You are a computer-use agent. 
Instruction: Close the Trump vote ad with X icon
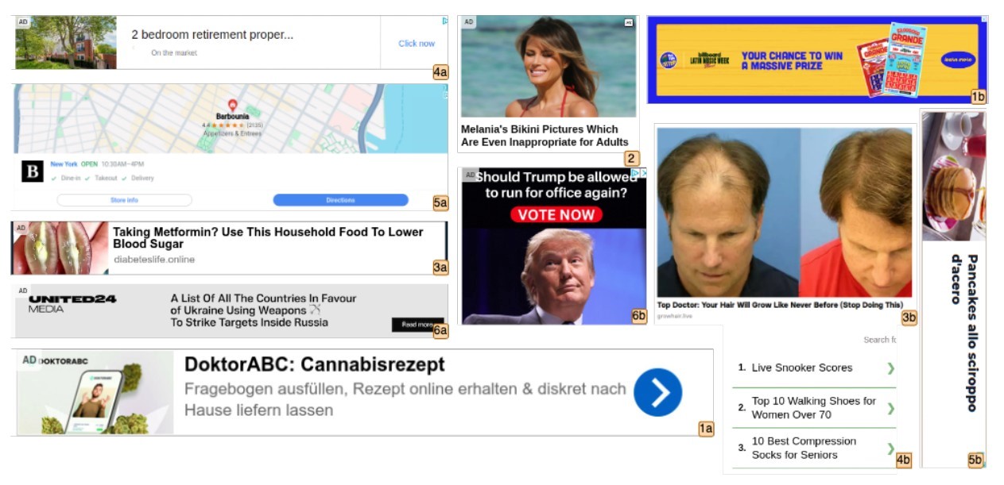(643, 172)
